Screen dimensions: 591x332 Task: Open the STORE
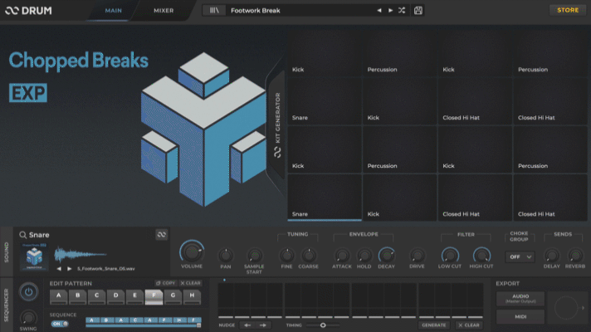pos(568,10)
